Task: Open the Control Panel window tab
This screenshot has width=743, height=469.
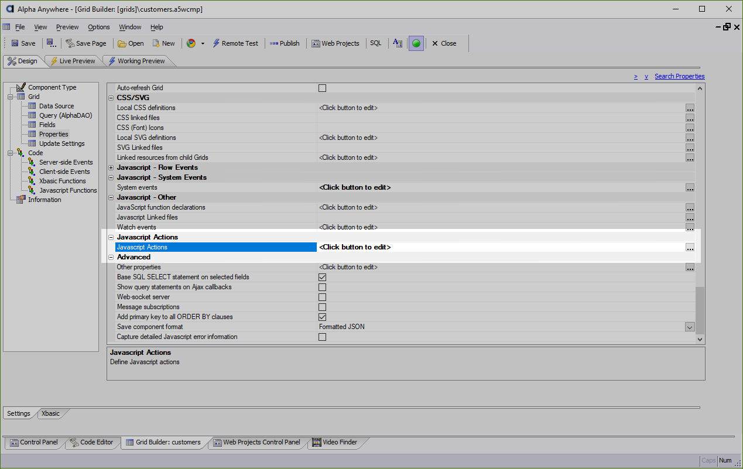Action: click(x=33, y=442)
